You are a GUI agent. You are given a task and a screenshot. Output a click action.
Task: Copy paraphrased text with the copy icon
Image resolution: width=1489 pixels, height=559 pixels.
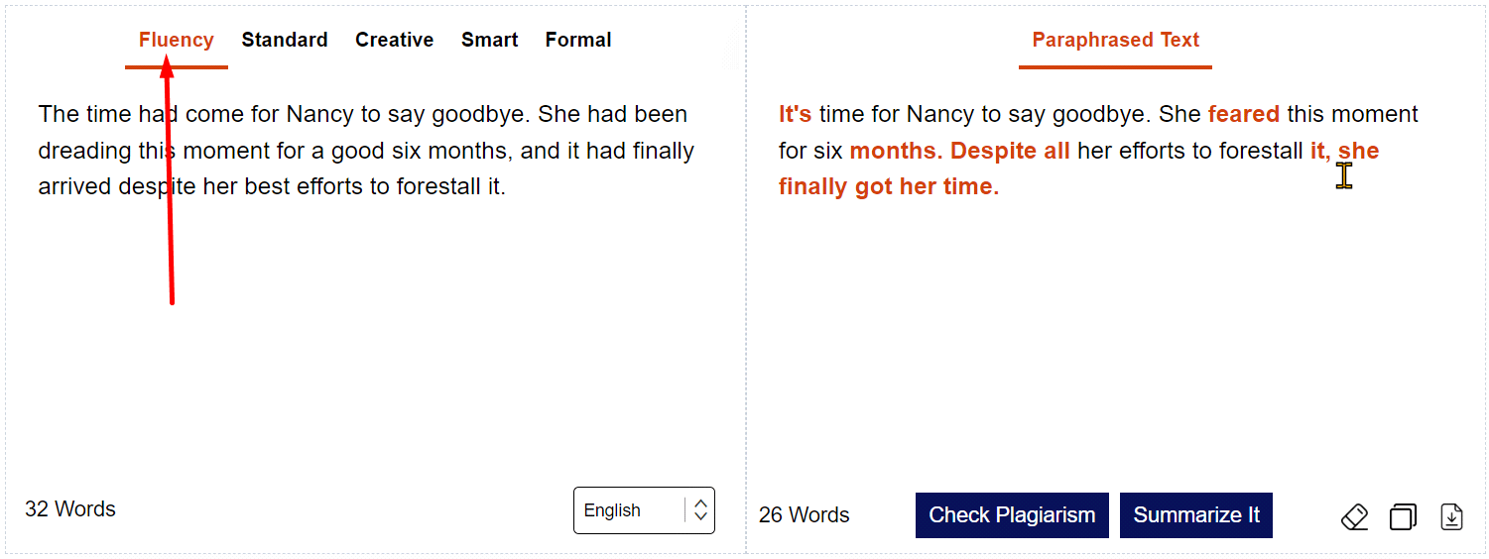[1403, 517]
